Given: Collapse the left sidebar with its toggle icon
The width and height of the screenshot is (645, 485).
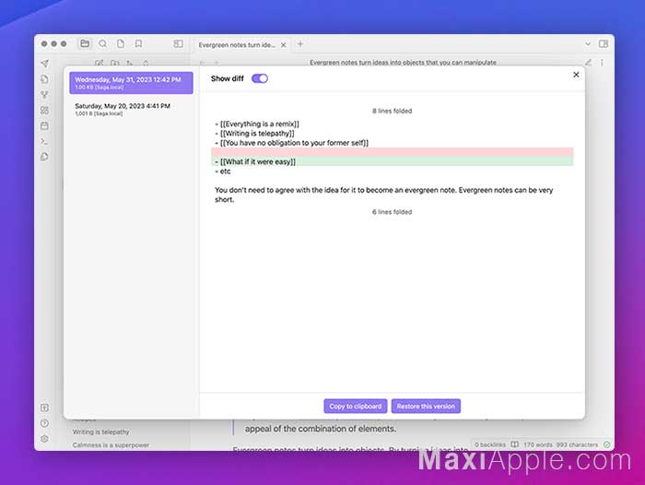Looking at the screenshot, I should (x=178, y=43).
